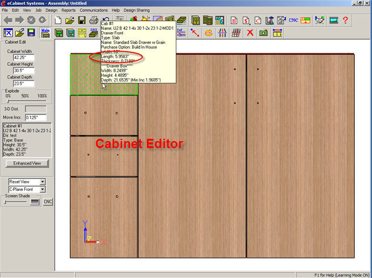Click the DBX drawer box icon

(x=93, y=33)
